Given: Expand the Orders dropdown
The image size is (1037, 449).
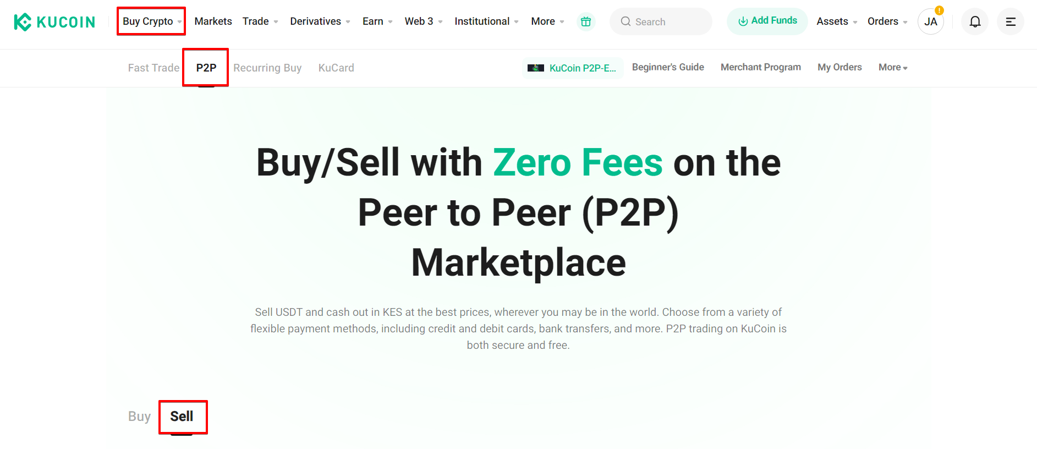Looking at the screenshot, I should pos(887,21).
